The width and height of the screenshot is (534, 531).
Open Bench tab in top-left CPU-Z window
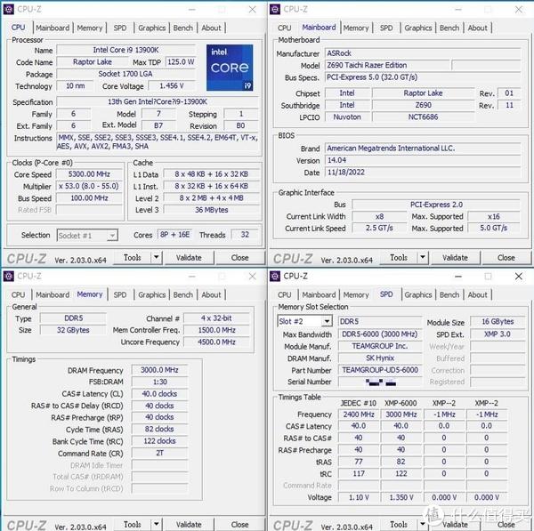[x=182, y=28]
